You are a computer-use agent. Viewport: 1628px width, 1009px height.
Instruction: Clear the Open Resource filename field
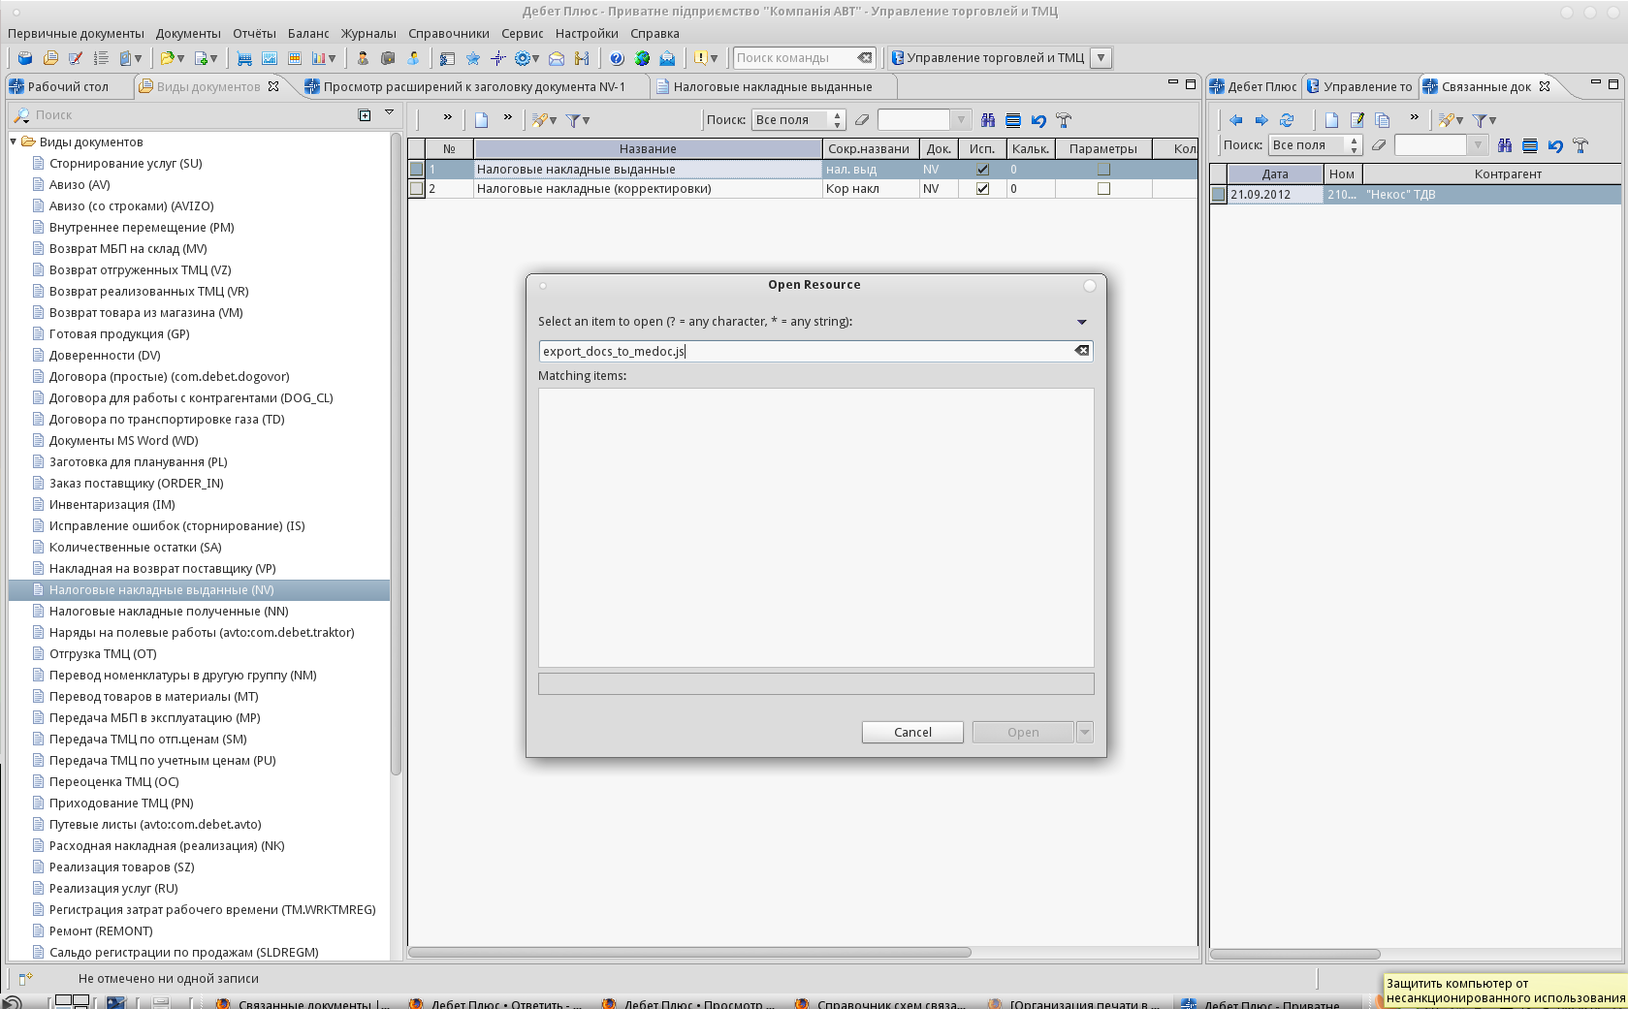tap(1082, 351)
